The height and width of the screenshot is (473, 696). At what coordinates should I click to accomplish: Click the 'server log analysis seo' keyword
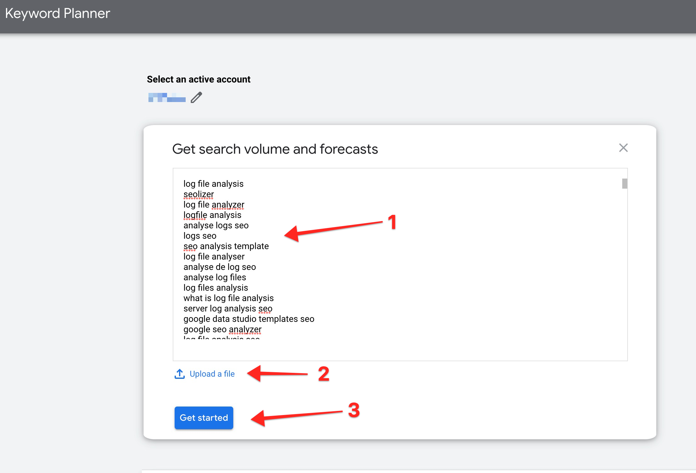tap(228, 309)
